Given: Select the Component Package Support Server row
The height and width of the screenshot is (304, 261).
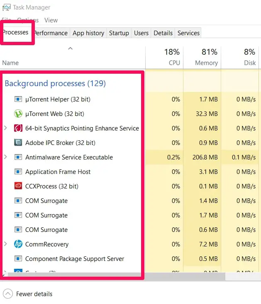Looking at the screenshot, I should click(130, 258).
